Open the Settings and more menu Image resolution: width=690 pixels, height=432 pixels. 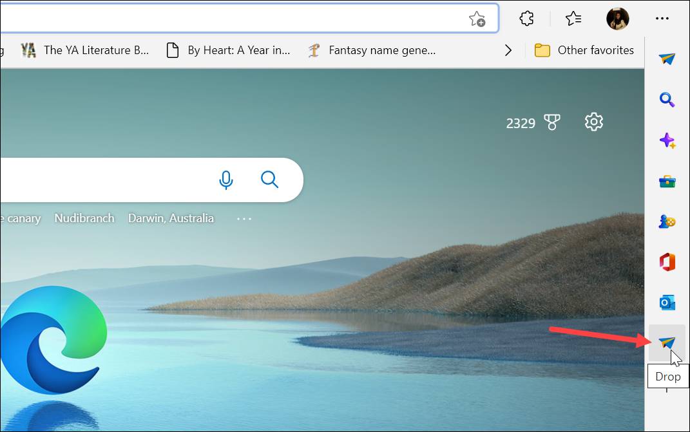click(x=662, y=19)
